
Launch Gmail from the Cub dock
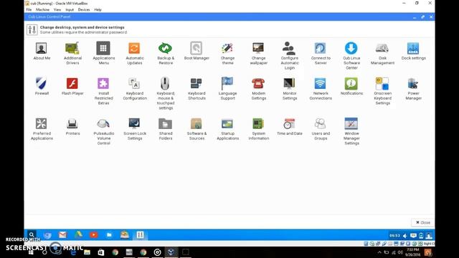62,235
